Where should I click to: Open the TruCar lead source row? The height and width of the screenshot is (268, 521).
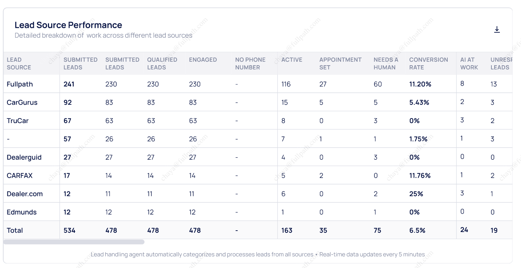18,121
